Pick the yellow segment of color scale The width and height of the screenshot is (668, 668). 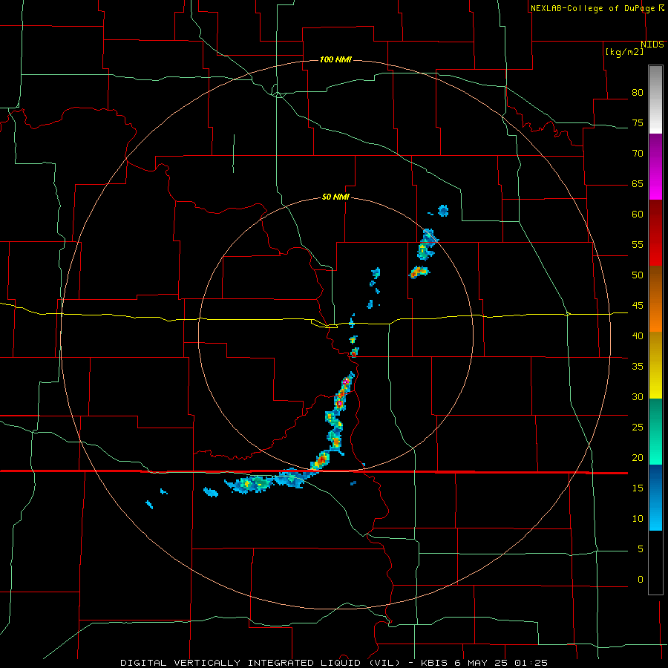[x=655, y=365]
